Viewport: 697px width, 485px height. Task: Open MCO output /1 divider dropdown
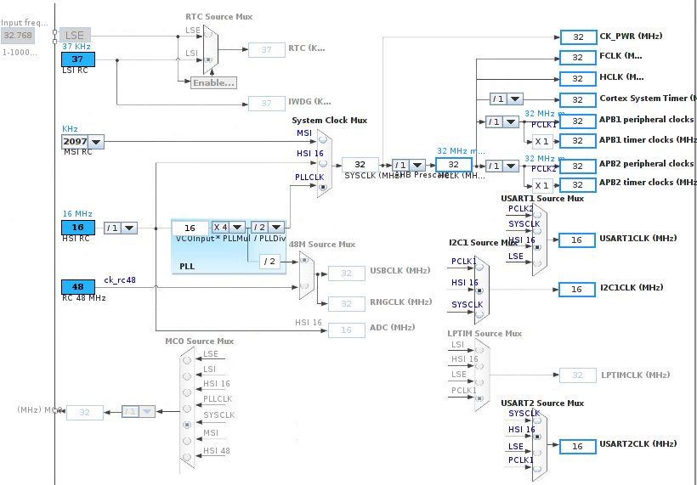pos(148,412)
